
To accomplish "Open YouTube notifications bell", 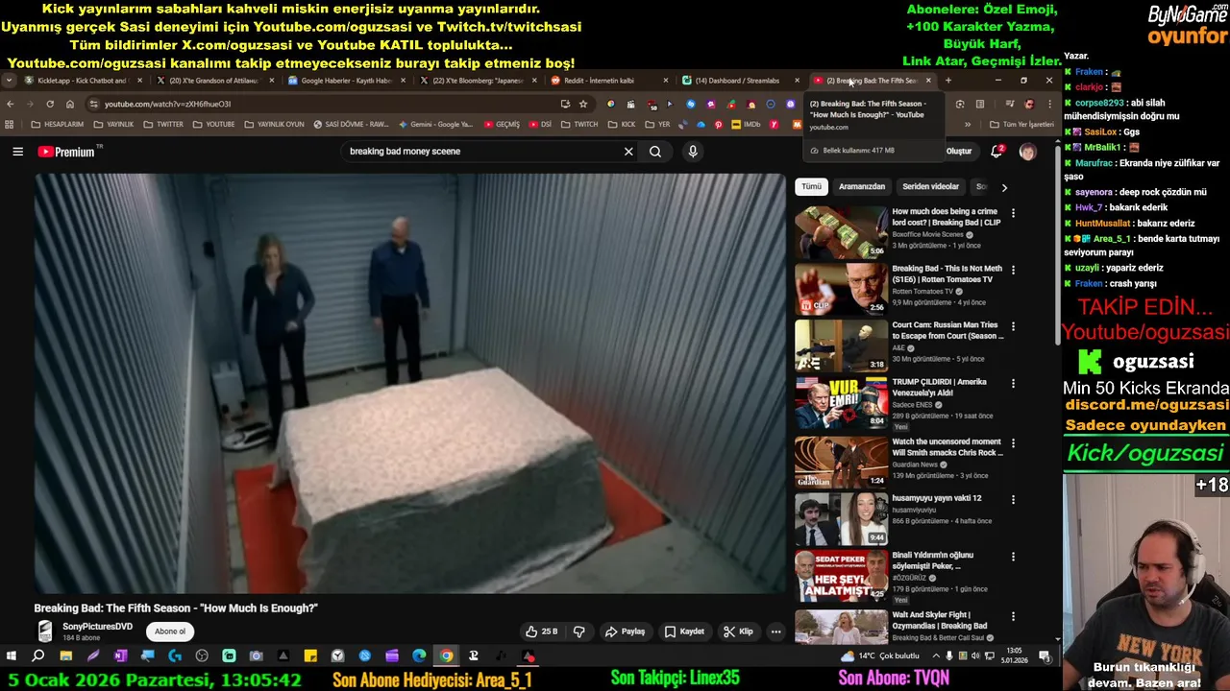I will [996, 152].
